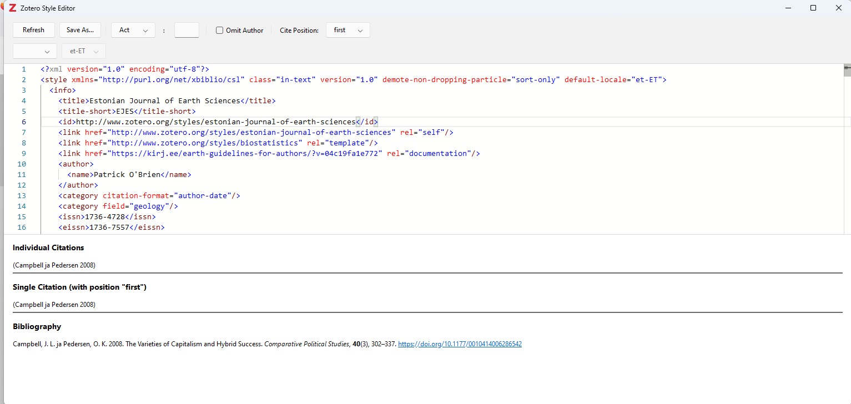Image resolution: width=851 pixels, height=404 pixels.
Task: Click the name Patrick O'Brien on line 11
Action: coord(127,174)
